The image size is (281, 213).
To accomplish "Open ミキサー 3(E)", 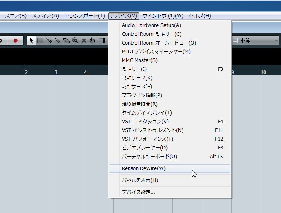I will pos(170,87).
